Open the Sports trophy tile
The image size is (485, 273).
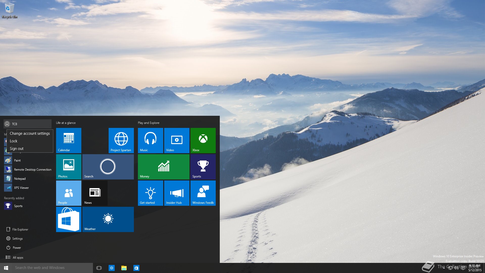pyautogui.click(x=203, y=167)
